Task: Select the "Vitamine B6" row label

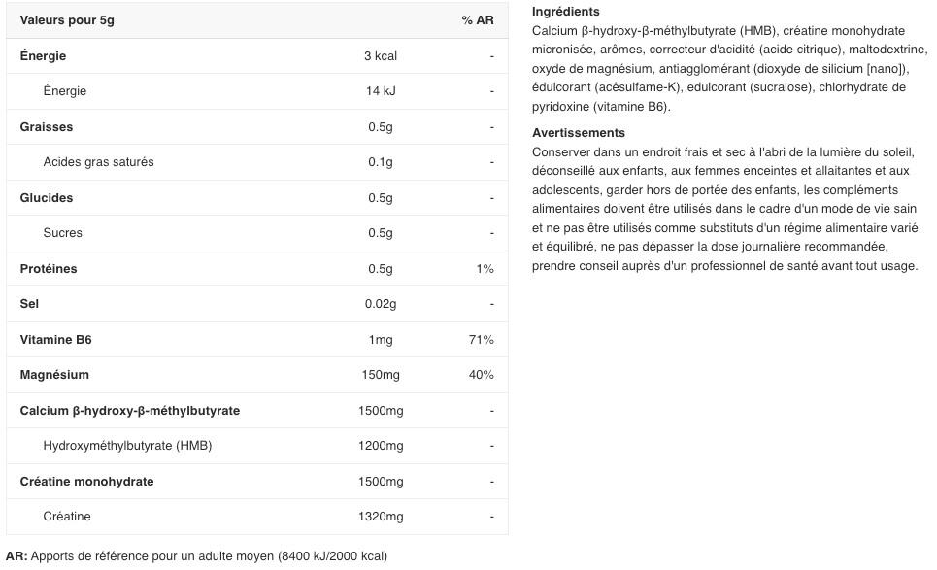Action: [x=55, y=340]
